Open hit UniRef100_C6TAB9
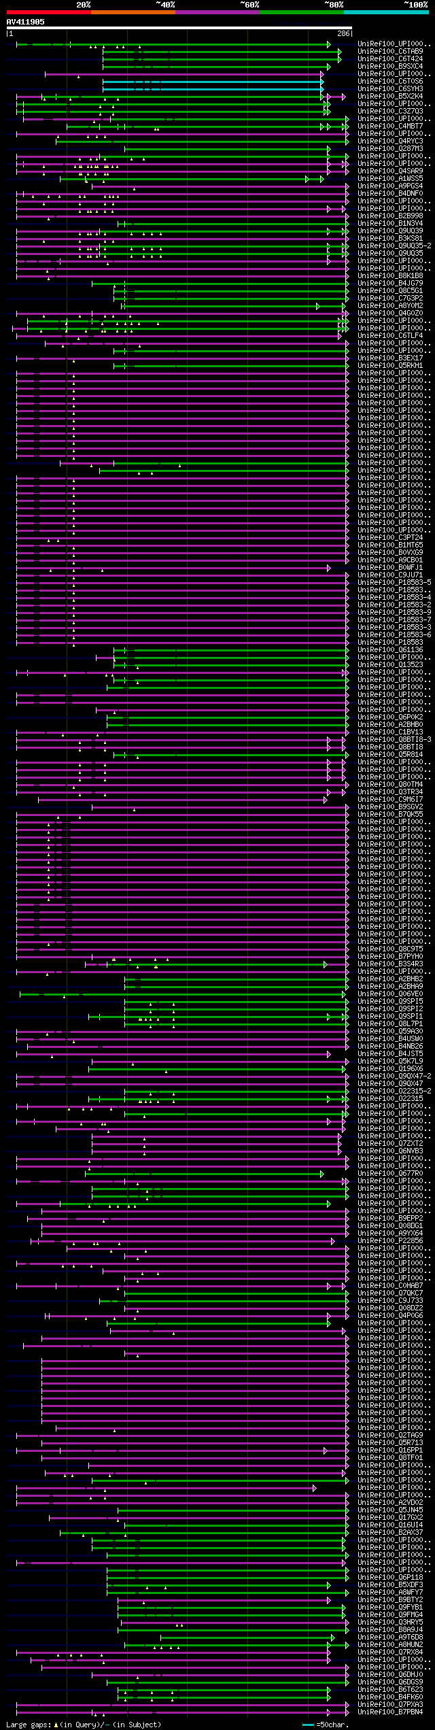Screen dimensions: 435x1730 390,51
